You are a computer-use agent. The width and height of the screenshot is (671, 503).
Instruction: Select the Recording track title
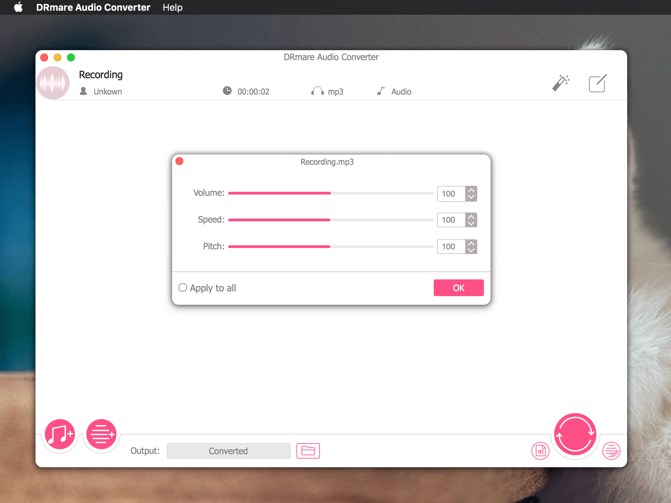coord(101,75)
